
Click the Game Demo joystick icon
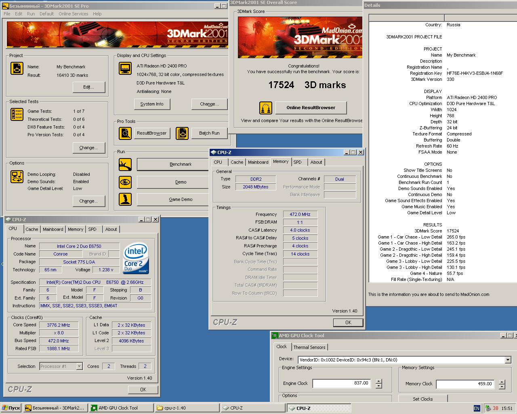[x=125, y=199]
